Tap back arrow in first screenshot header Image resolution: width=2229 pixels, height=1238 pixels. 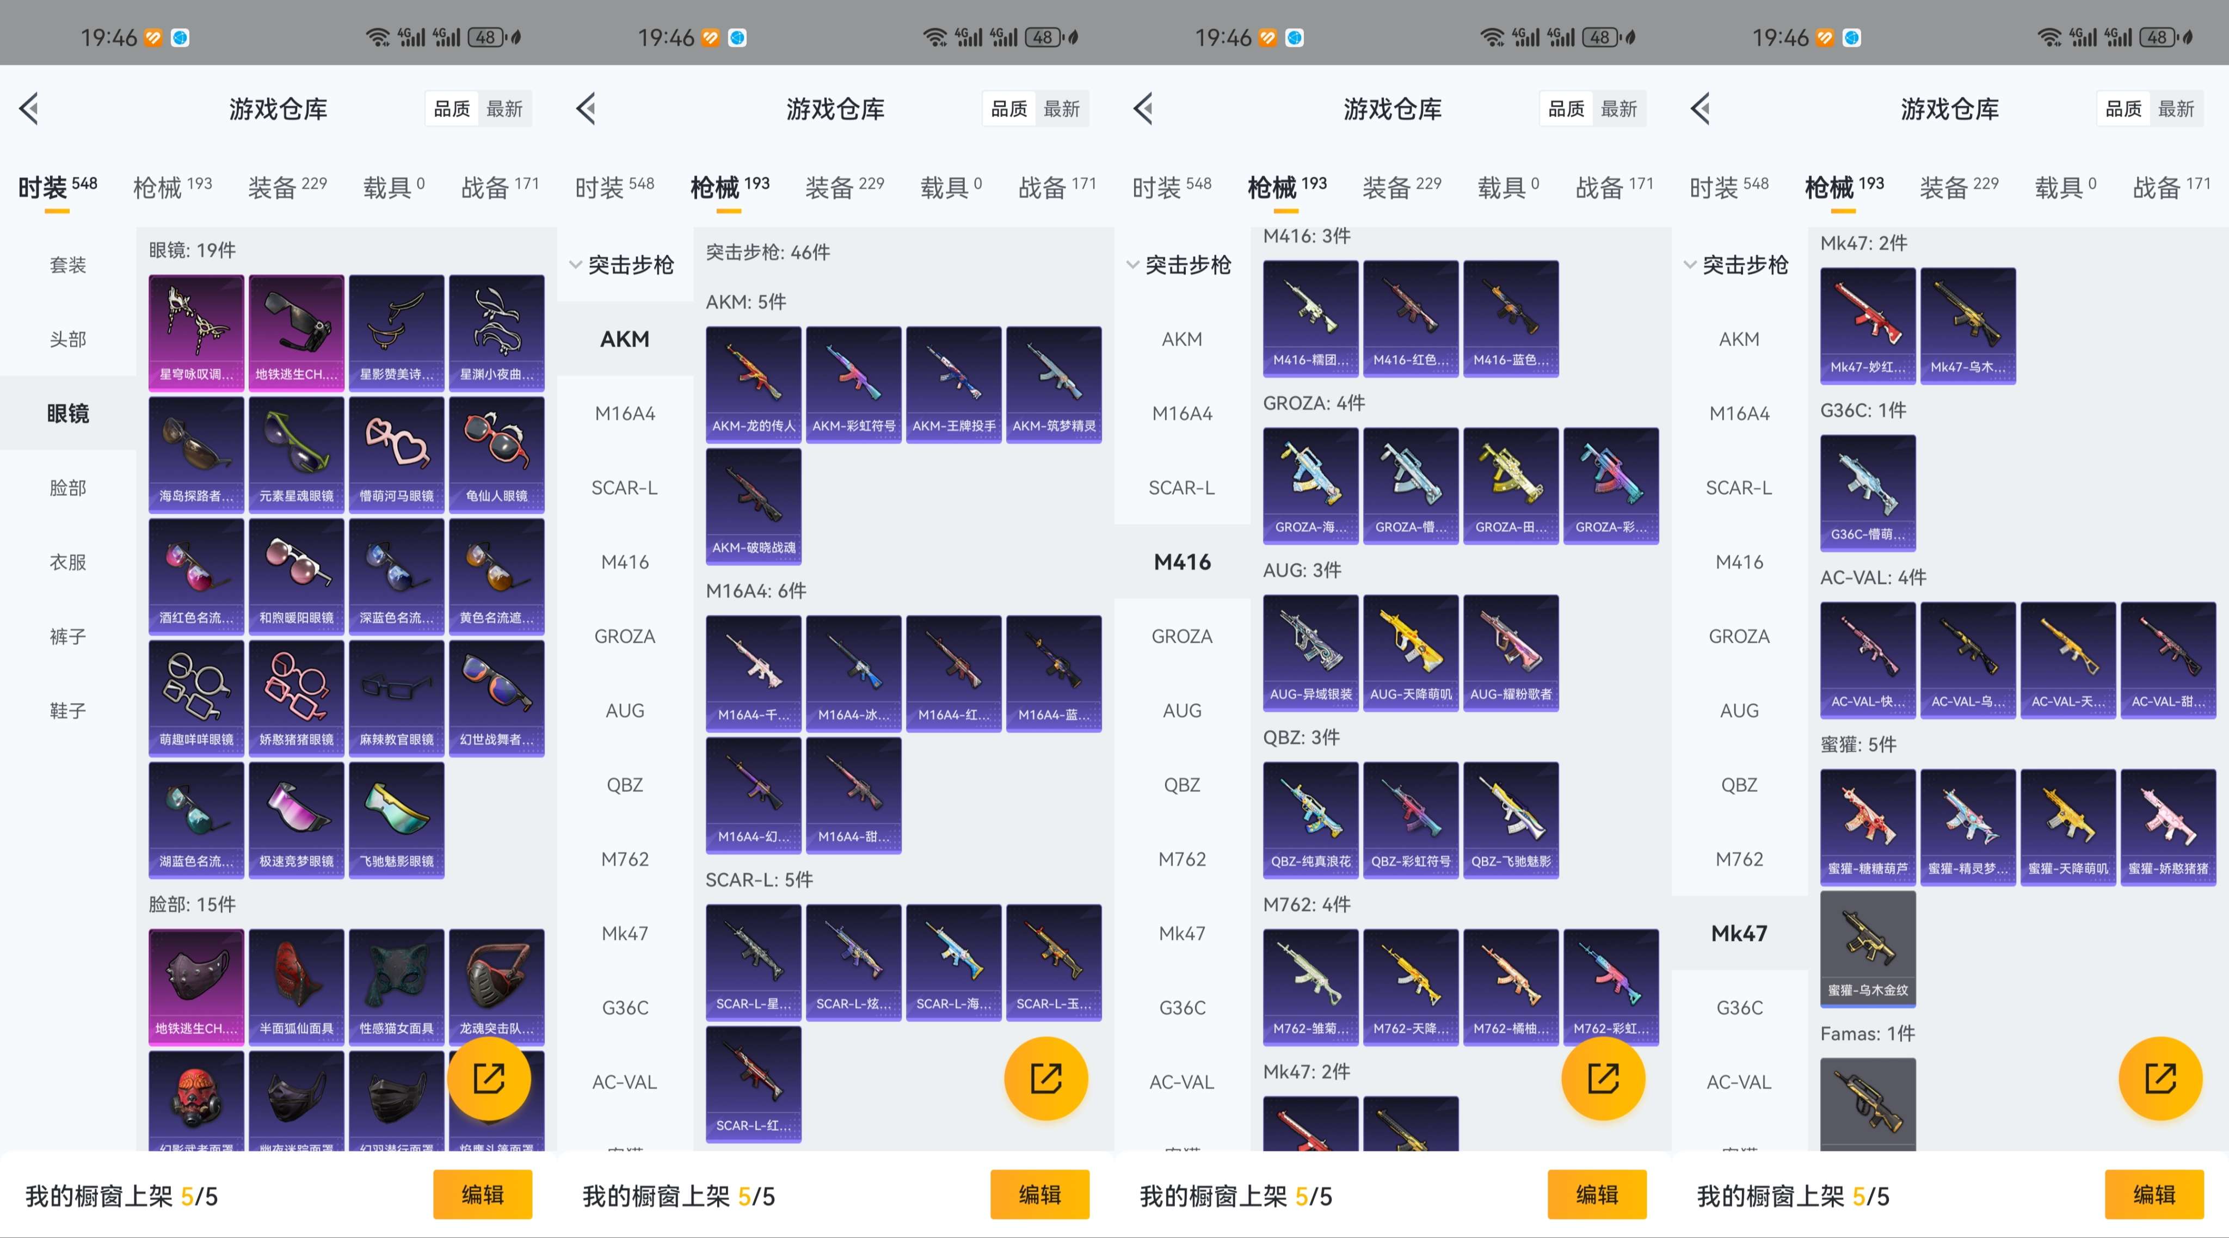(29, 109)
